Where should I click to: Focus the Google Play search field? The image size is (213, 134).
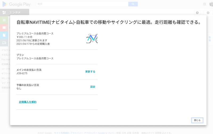point(82,4)
